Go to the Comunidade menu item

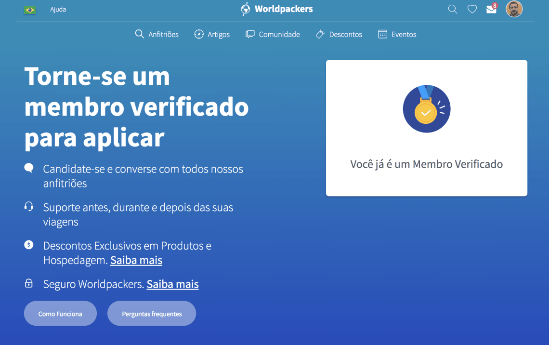[273, 34]
